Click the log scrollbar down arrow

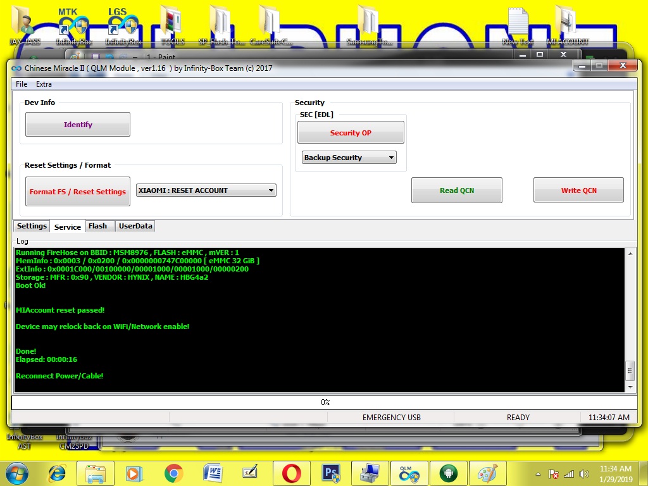pyautogui.click(x=630, y=387)
